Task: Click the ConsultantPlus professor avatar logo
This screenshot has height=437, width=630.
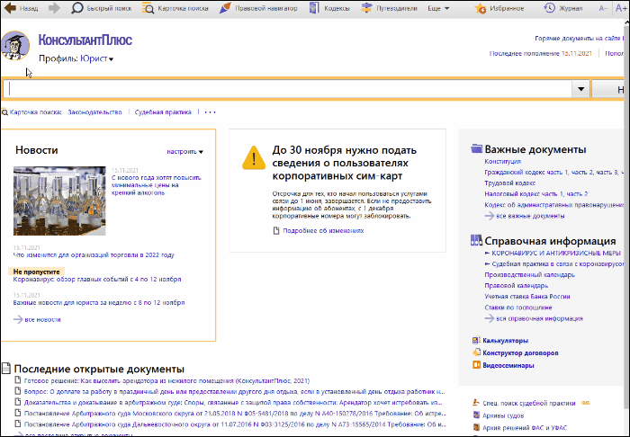Action: click(x=15, y=45)
